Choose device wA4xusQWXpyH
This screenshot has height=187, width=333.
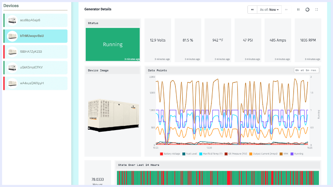35,83
